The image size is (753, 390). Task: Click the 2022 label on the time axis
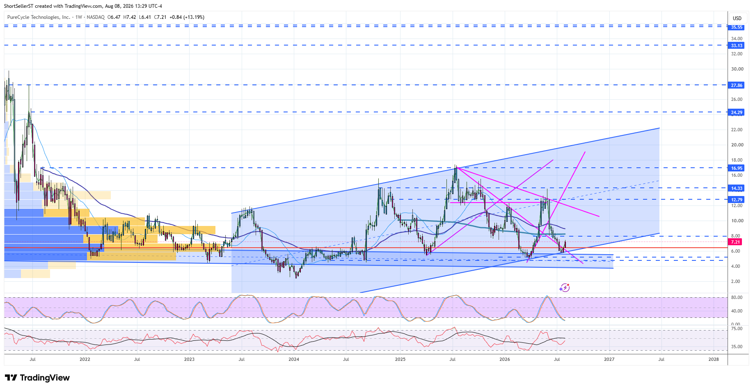[x=85, y=359]
